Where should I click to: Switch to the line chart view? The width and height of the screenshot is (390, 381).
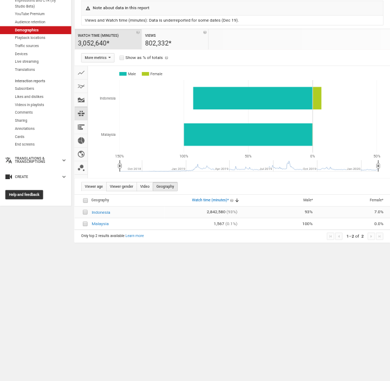click(x=81, y=73)
